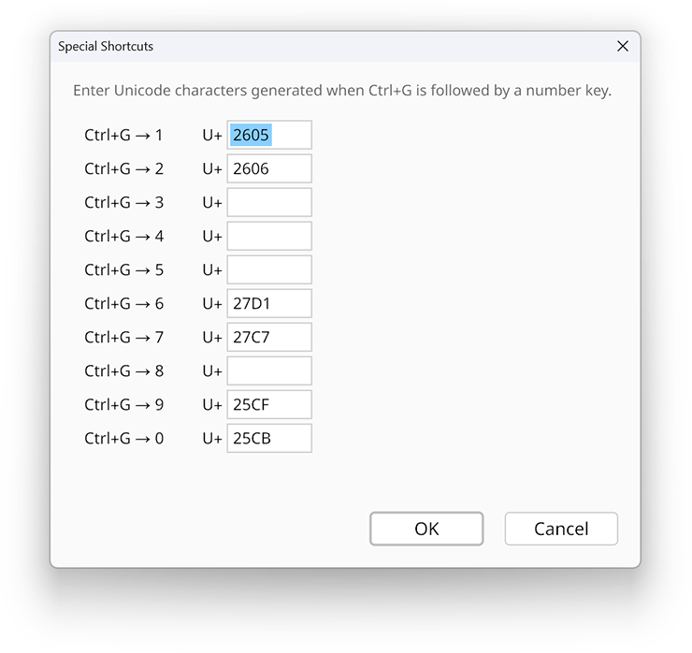The width and height of the screenshot is (692, 653).
Task: Click the Ctrl+G → 7 field containing 27C7
Action: point(269,337)
